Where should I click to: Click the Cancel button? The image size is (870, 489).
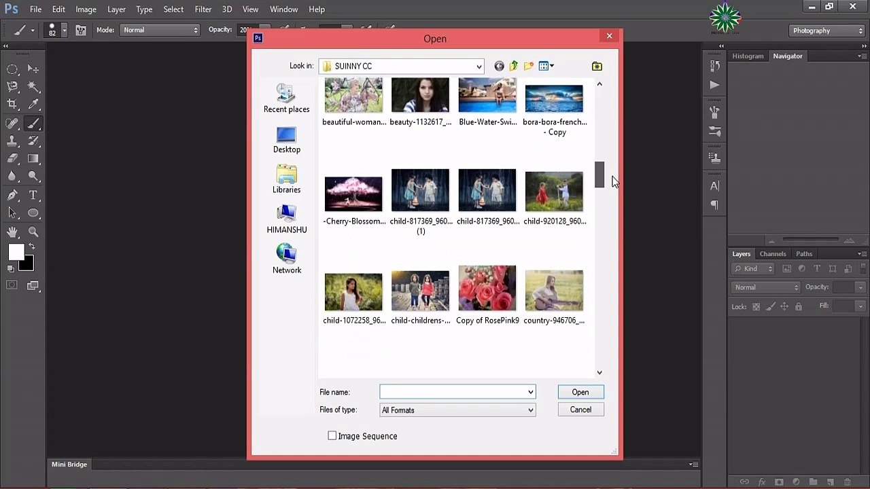pyautogui.click(x=580, y=410)
